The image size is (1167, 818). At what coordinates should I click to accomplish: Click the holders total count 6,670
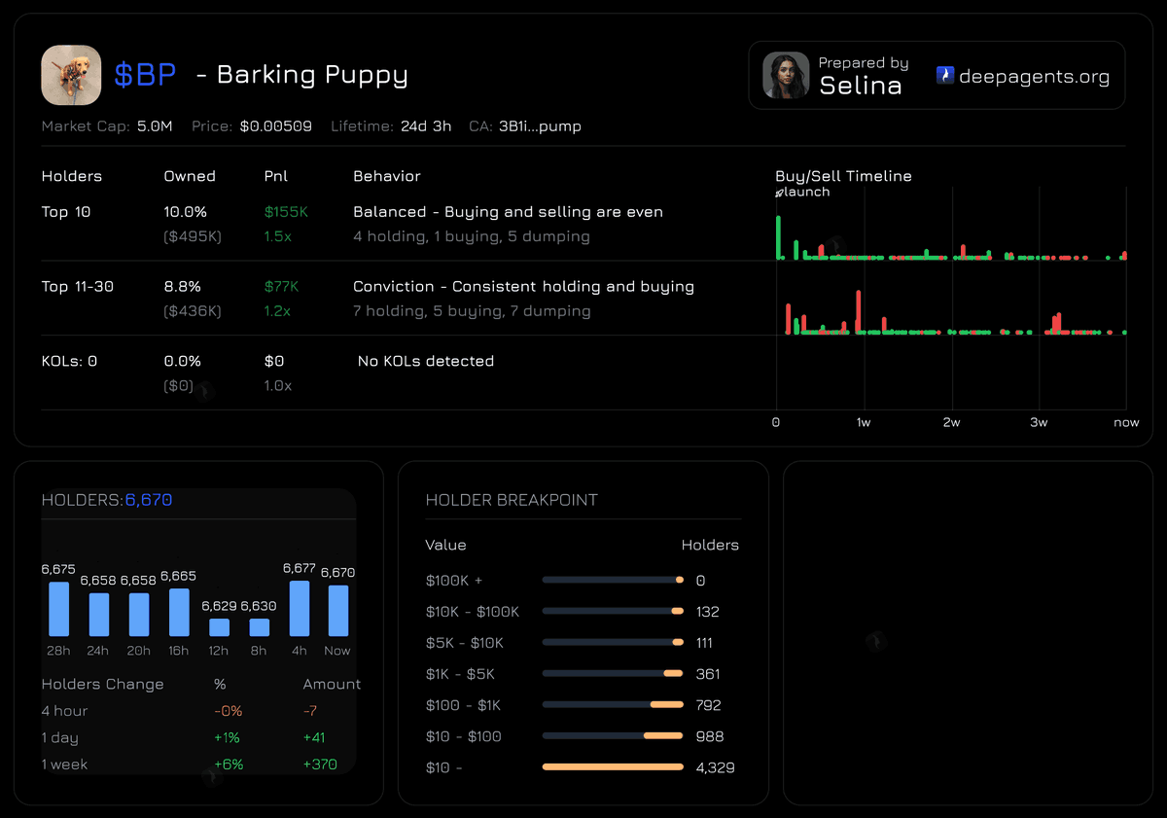[149, 500]
